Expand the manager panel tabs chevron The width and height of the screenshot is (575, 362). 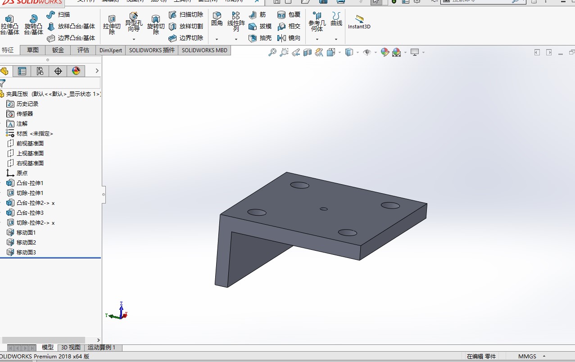pos(96,71)
